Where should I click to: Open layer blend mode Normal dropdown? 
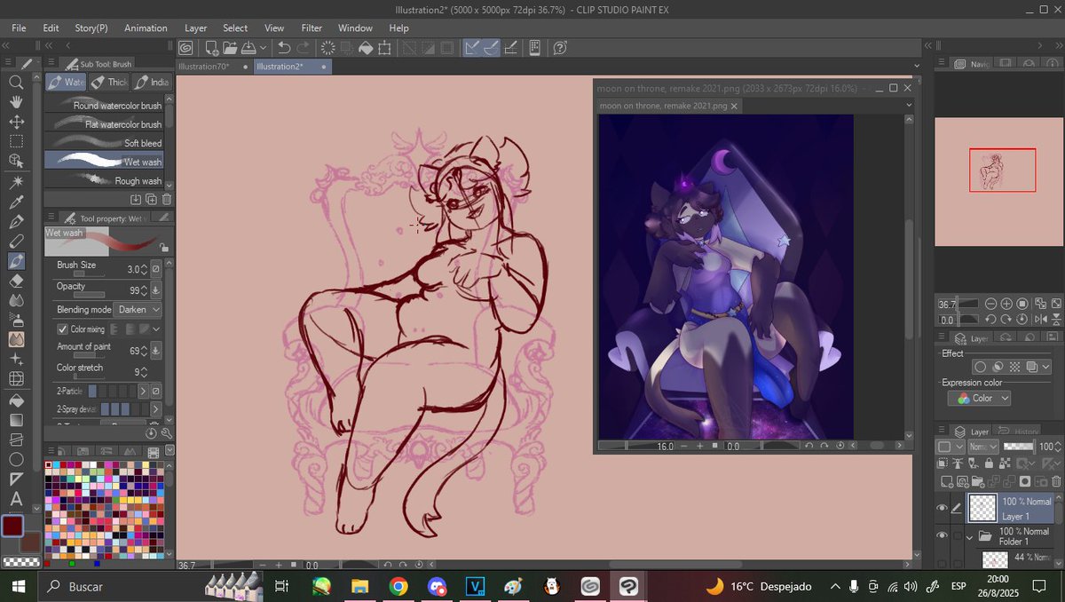point(983,447)
